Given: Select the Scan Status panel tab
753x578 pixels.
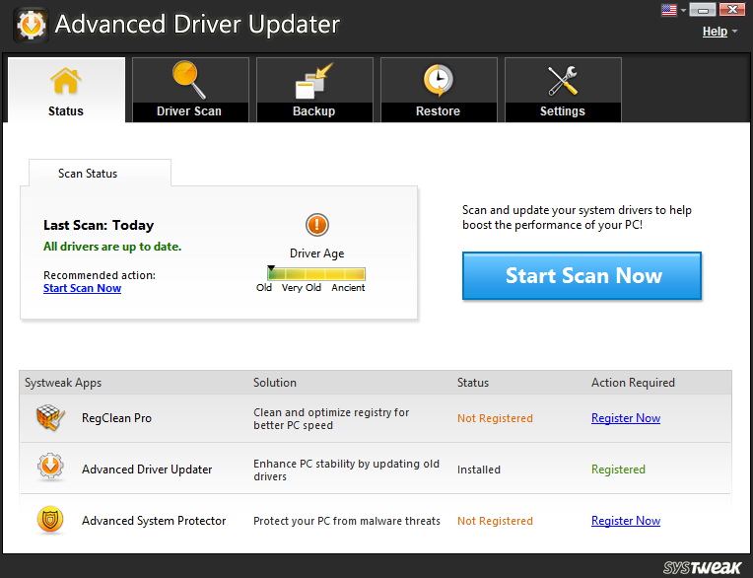Looking at the screenshot, I should pyautogui.click(x=100, y=173).
